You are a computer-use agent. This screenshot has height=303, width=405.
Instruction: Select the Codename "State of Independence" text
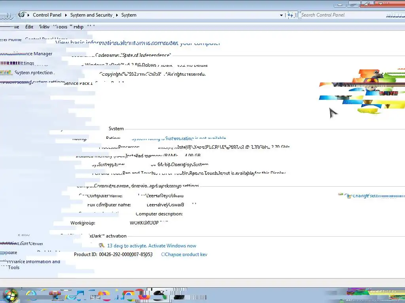click(x=133, y=55)
